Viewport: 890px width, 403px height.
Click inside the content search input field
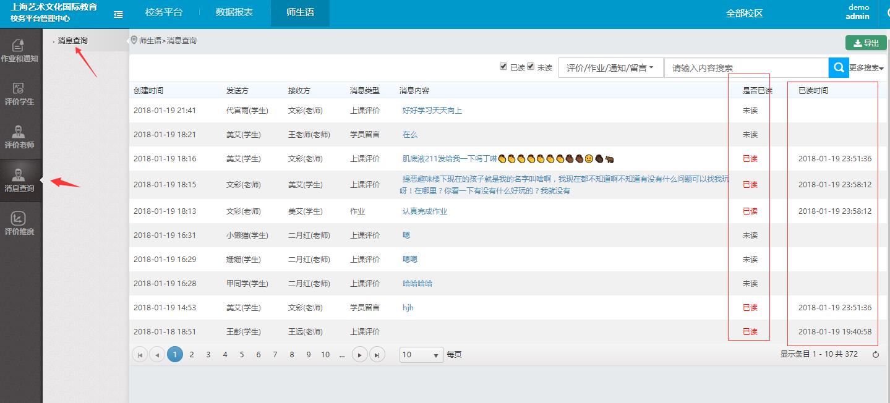click(747, 67)
